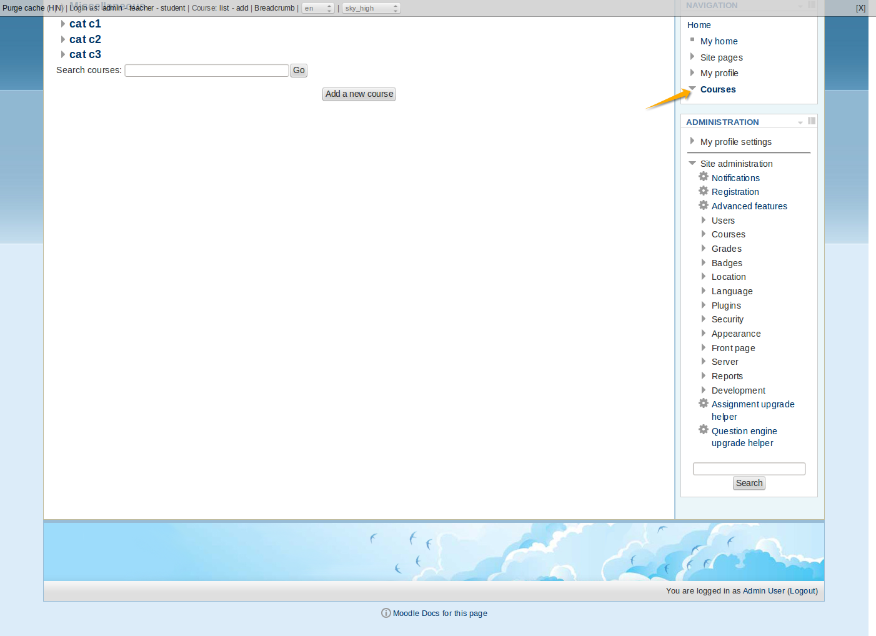Log in as teacher from toolbar
This screenshot has height=636, width=876.
141,8
